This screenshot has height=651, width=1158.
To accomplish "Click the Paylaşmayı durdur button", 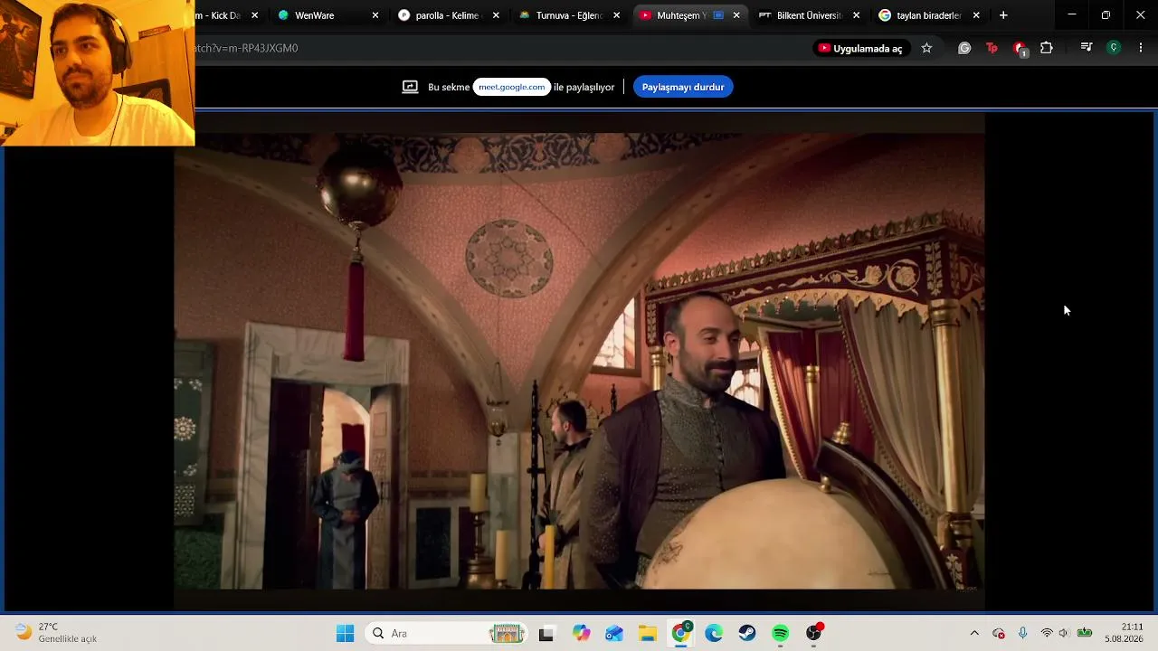I will pos(683,87).
